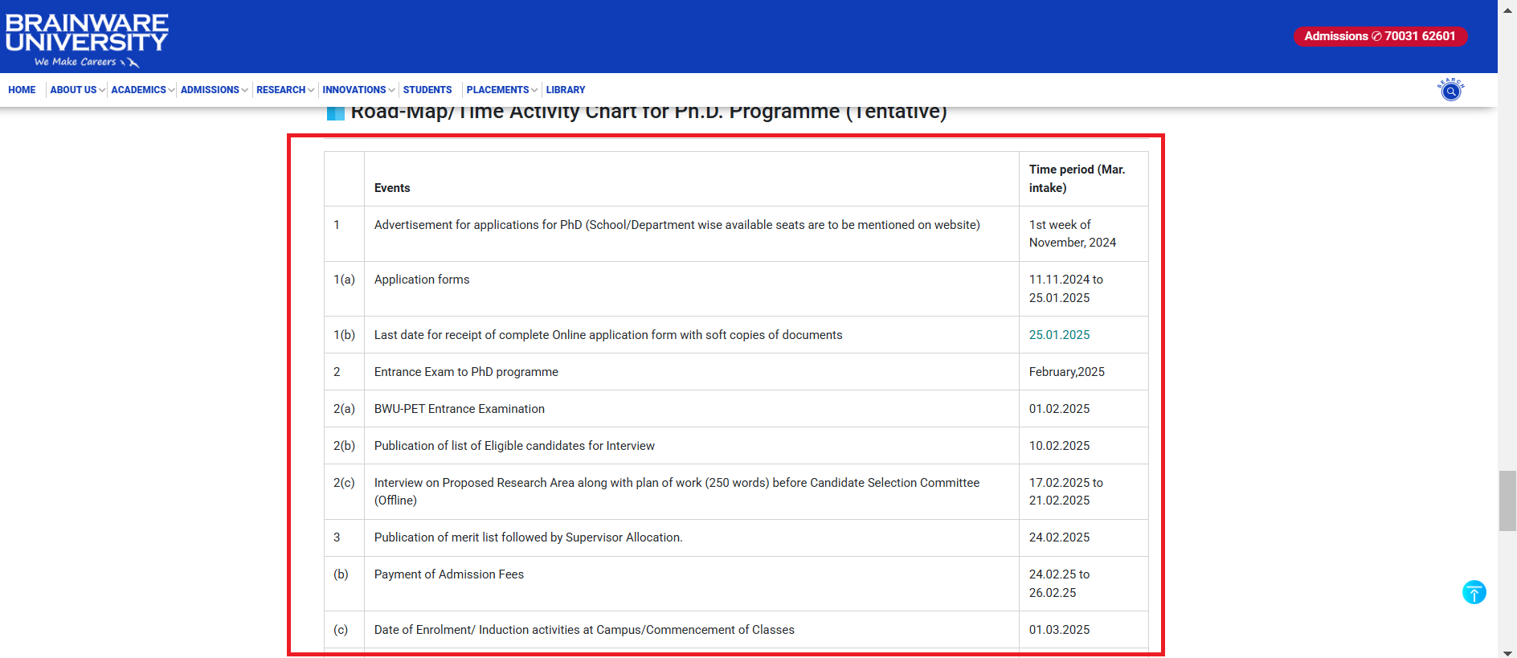Screen dimensions: 1517x658
Task: Click the Admissions phone number button
Action: point(1380,36)
